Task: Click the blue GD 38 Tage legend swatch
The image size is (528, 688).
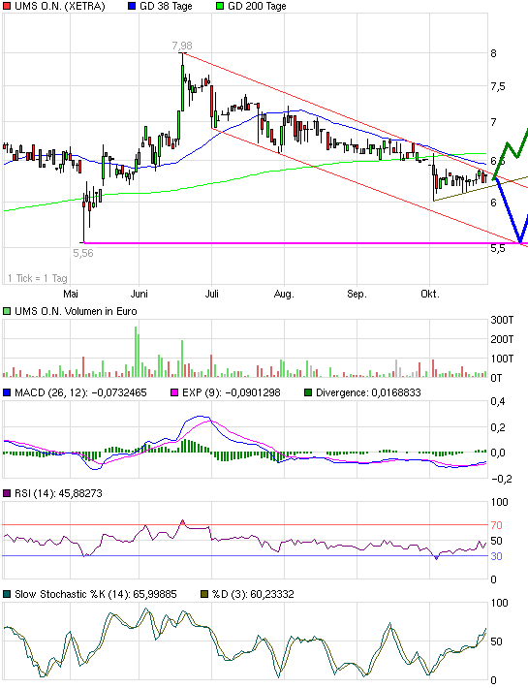Action: coord(132,6)
